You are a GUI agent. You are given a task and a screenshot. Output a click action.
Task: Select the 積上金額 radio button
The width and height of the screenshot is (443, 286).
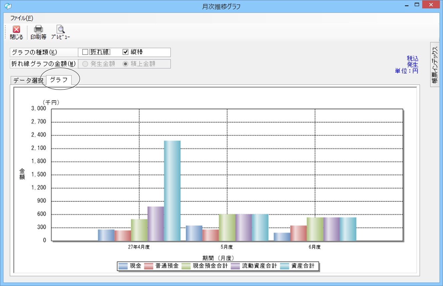126,64
